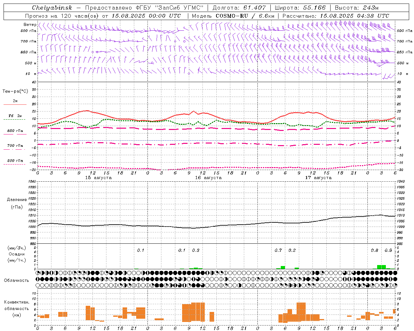Image resolution: width=414 pixels, height=331 pixels.
Task: Click the 850 гПа legend entry in temperature panel
Action: 15,131
